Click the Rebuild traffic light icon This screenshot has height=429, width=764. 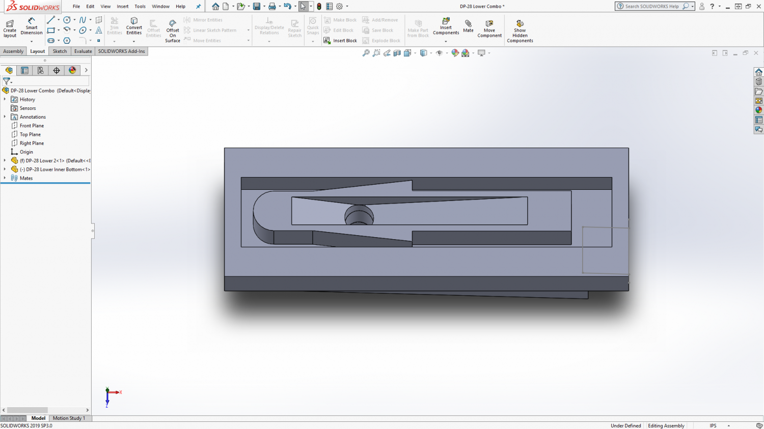pos(319,7)
